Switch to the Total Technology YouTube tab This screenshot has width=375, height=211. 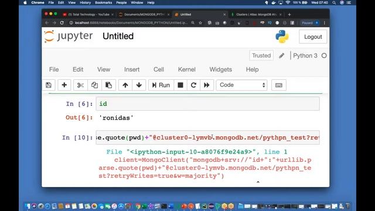[88, 15]
